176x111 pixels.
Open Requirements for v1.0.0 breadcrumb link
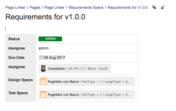pos(128,7)
